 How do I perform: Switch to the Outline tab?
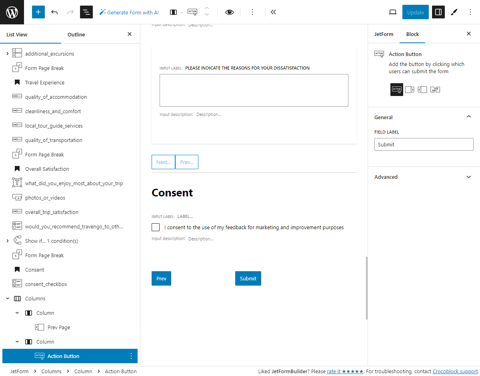coord(76,34)
